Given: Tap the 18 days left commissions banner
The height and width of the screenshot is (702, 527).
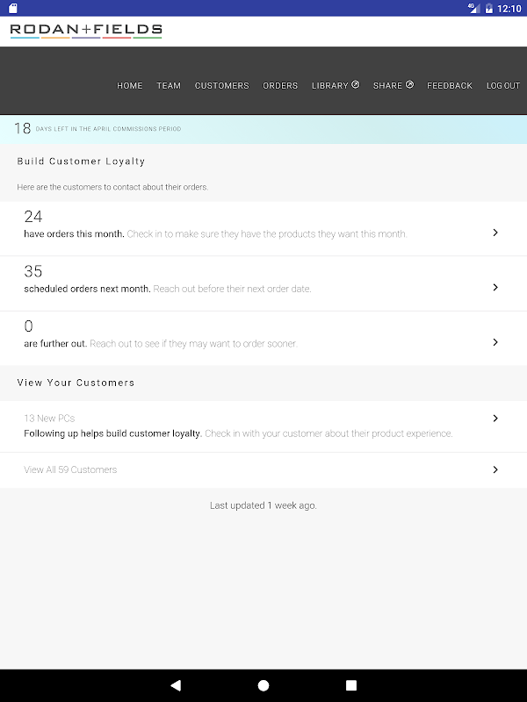Looking at the screenshot, I should click(263, 129).
